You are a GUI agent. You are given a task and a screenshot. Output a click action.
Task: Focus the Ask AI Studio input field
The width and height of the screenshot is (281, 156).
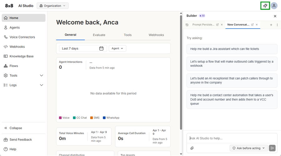click(232, 138)
